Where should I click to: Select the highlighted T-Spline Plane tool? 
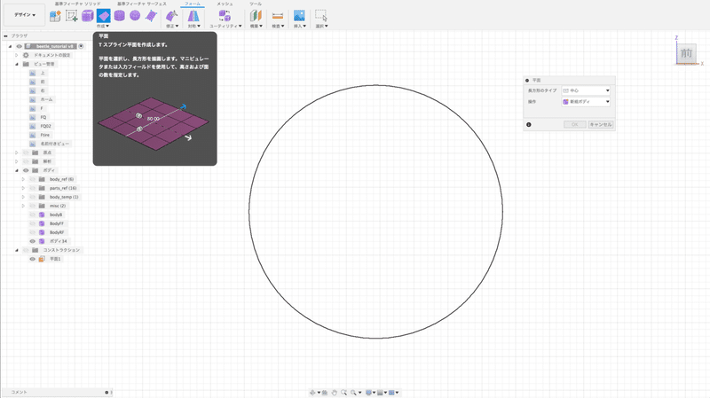pos(103,16)
